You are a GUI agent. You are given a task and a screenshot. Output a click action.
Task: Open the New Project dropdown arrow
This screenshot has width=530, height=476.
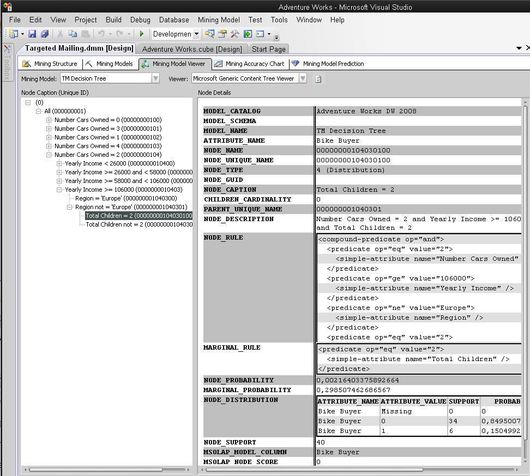click(x=23, y=34)
